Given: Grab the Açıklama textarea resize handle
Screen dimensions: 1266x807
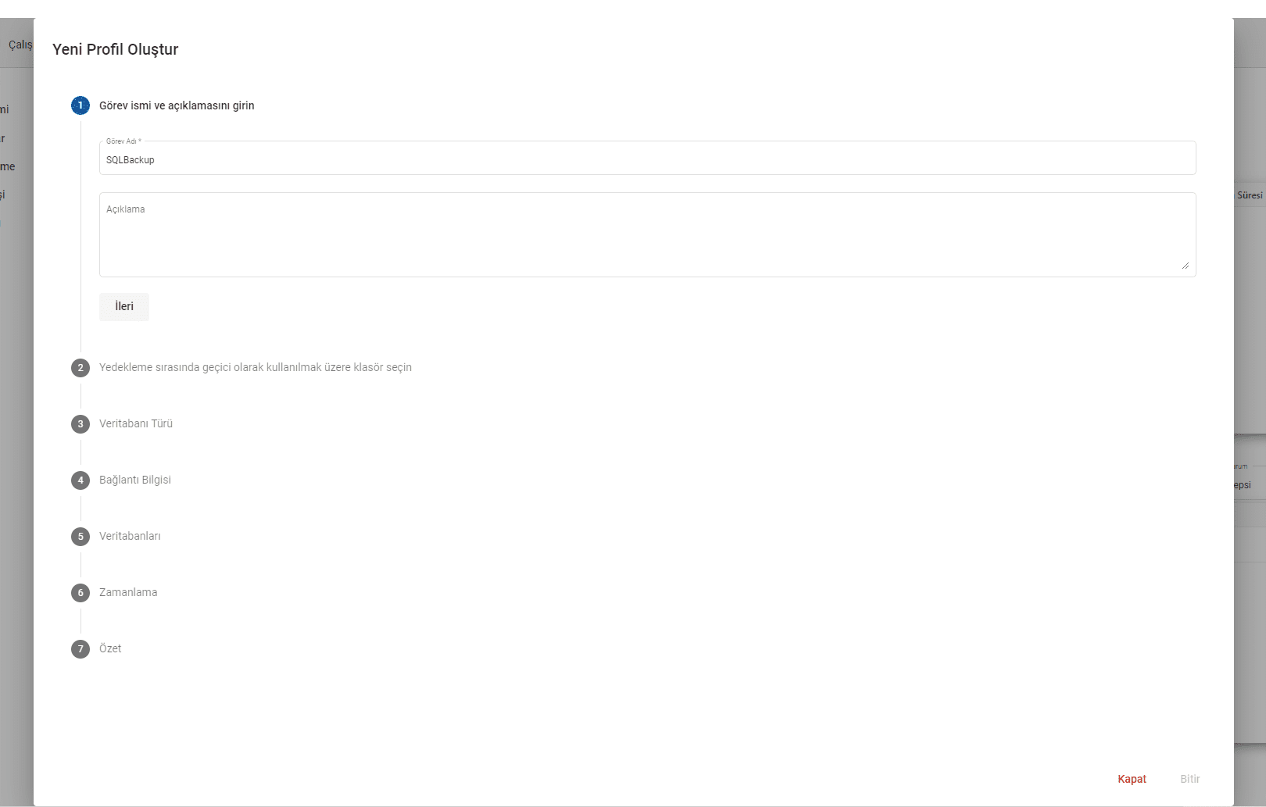Looking at the screenshot, I should click(1185, 266).
